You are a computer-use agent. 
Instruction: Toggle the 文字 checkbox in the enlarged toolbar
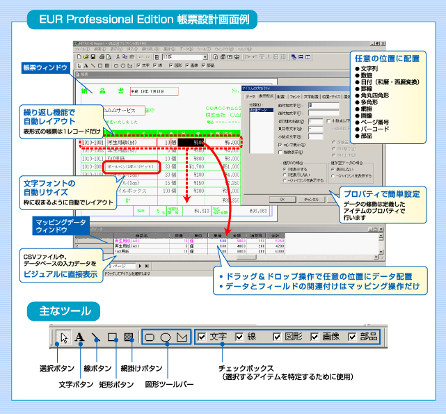tap(201, 337)
